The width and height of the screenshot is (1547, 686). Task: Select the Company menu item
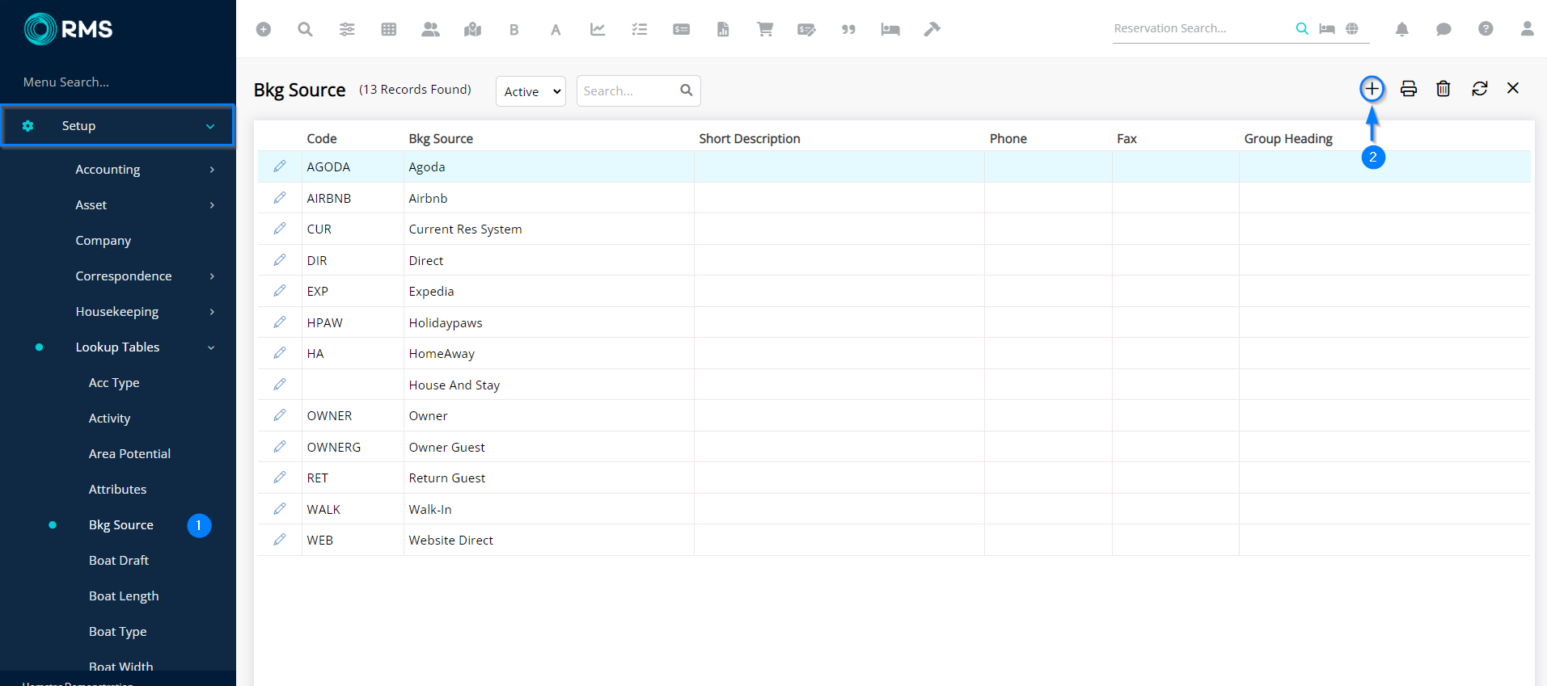coord(103,241)
